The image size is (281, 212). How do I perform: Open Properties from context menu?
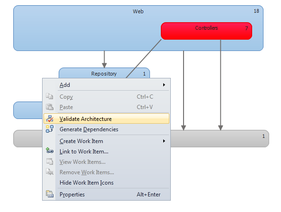point(106,194)
